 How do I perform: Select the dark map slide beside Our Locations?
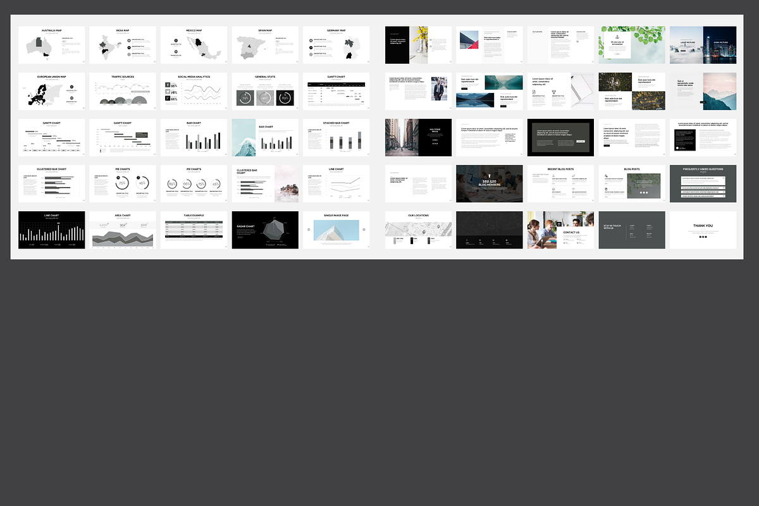[490, 230]
